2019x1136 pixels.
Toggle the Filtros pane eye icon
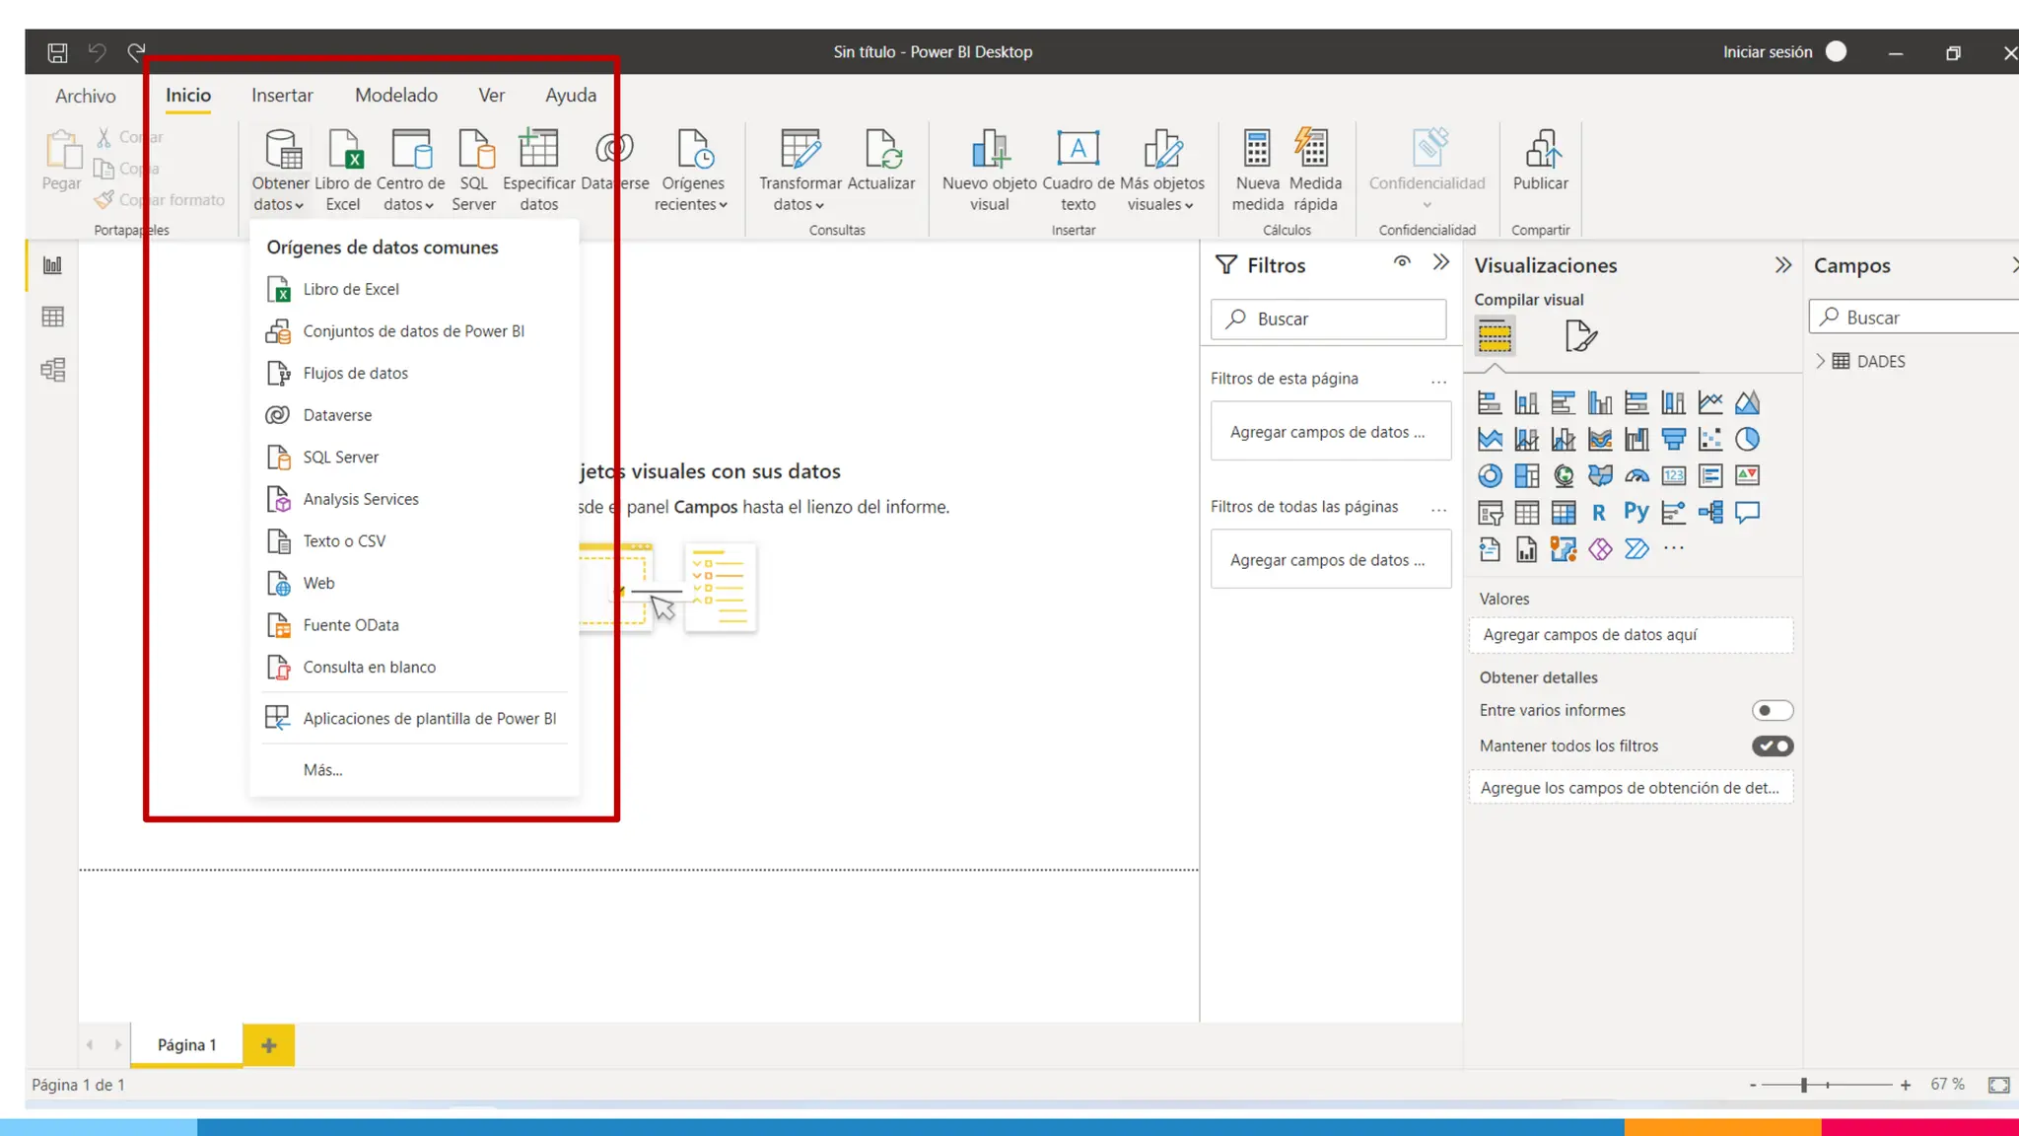(1402, 261)
